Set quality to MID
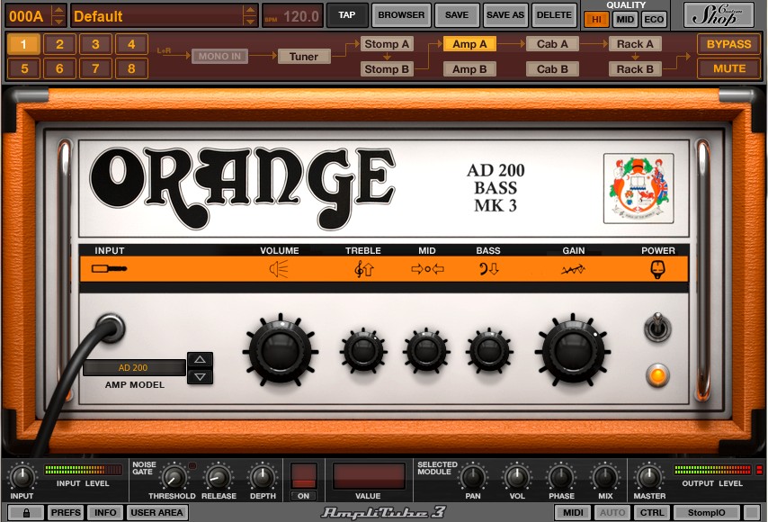This screenshot has height=522, width=768. [x=625, y=20]
